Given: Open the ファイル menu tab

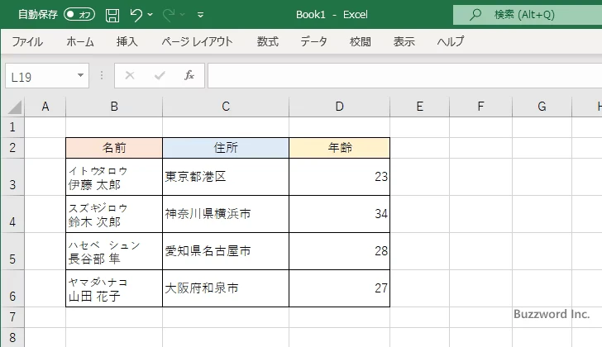Looking at the screenshot, I should pos(27,41).
